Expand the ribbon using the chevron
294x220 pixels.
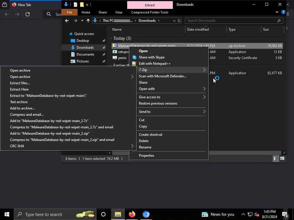click(x=277, y=12)
